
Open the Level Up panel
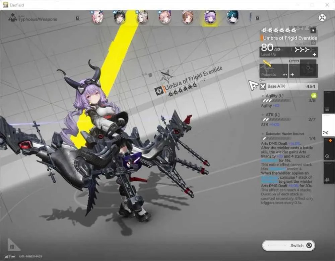point(288,52)
